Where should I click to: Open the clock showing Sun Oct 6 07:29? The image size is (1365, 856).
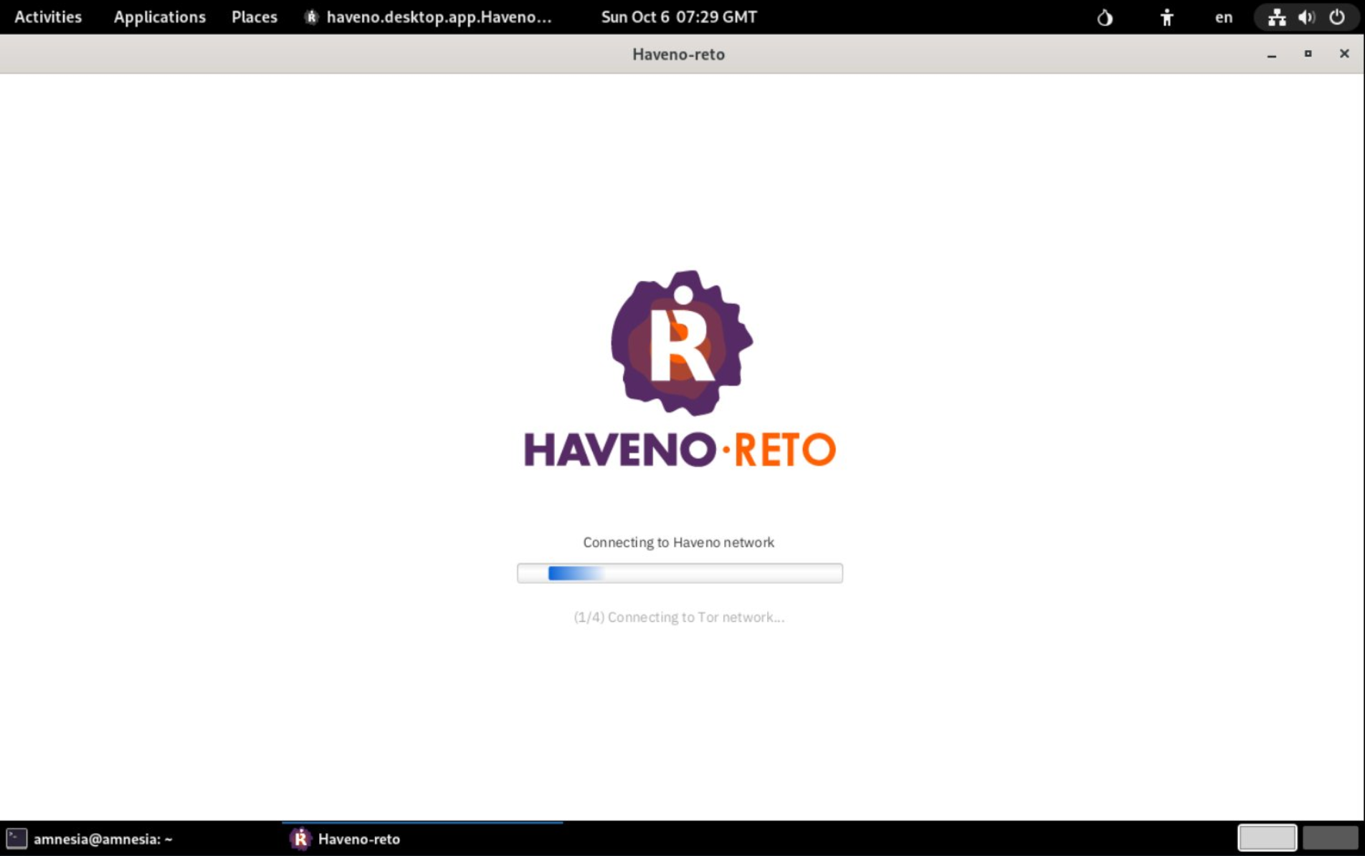pos(678,16)
